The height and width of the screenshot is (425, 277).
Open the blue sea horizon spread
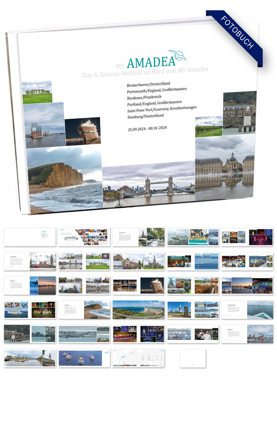click(193, 261)
